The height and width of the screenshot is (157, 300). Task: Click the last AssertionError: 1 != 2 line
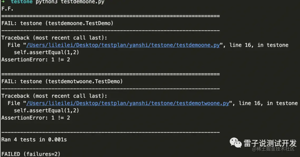pyautogui.click(x=36, y=118)
